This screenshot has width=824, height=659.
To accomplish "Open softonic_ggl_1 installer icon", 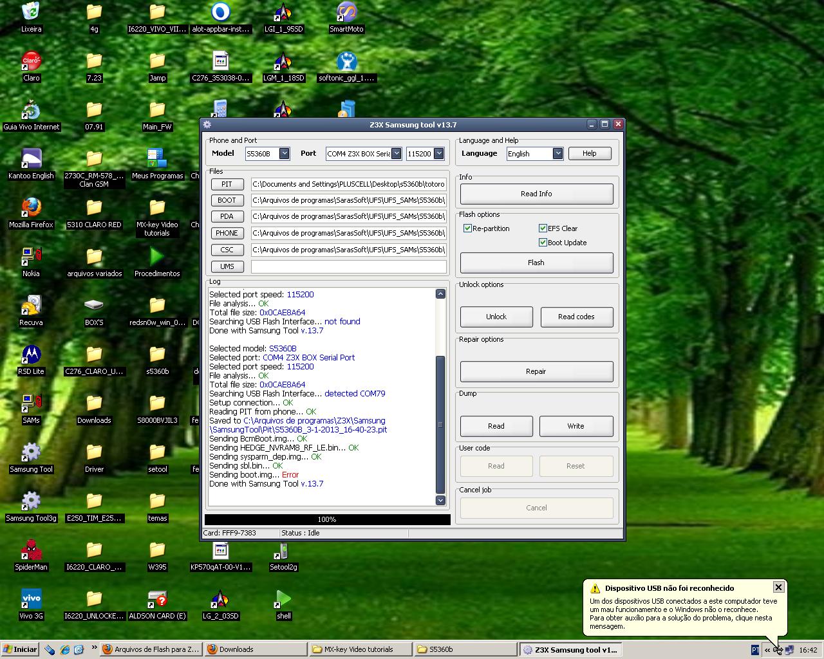I will [346, 66].
